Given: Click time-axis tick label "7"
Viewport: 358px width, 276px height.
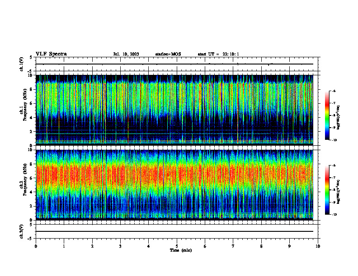Looking at the screenshot, I should pos(233,246).
